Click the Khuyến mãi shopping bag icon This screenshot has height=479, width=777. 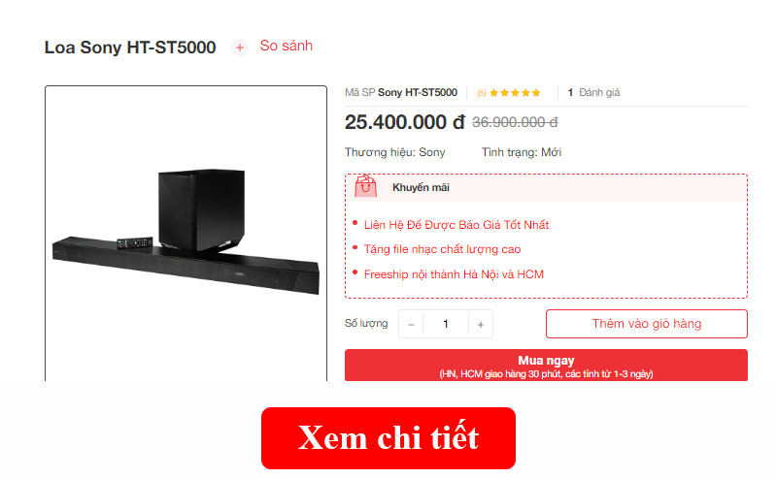pyautogui.click(x=366, y=186)
